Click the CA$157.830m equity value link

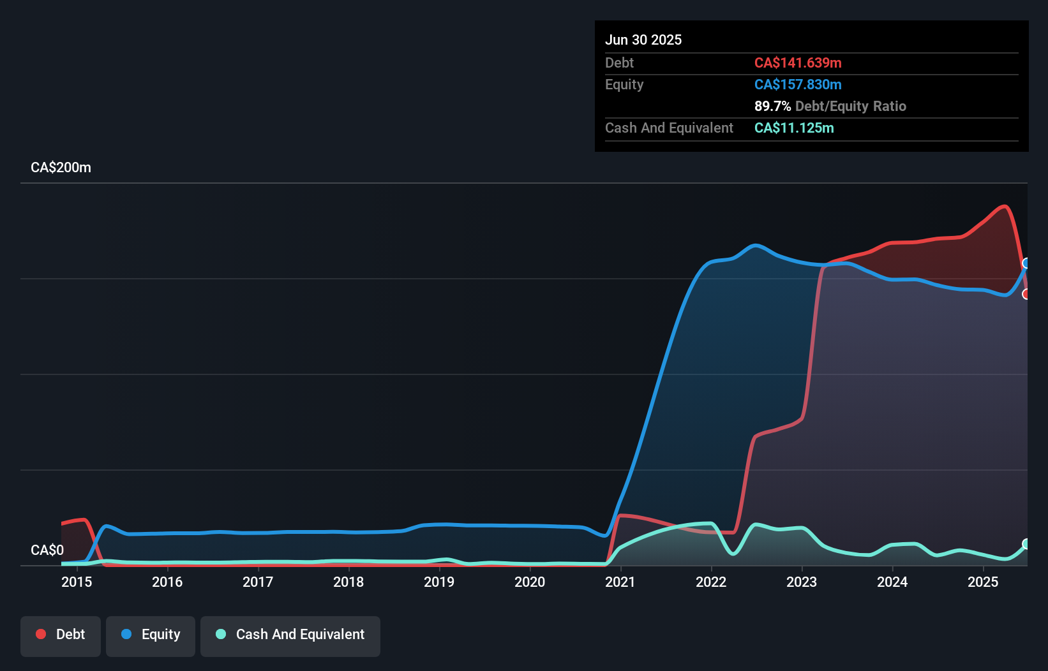798,84
